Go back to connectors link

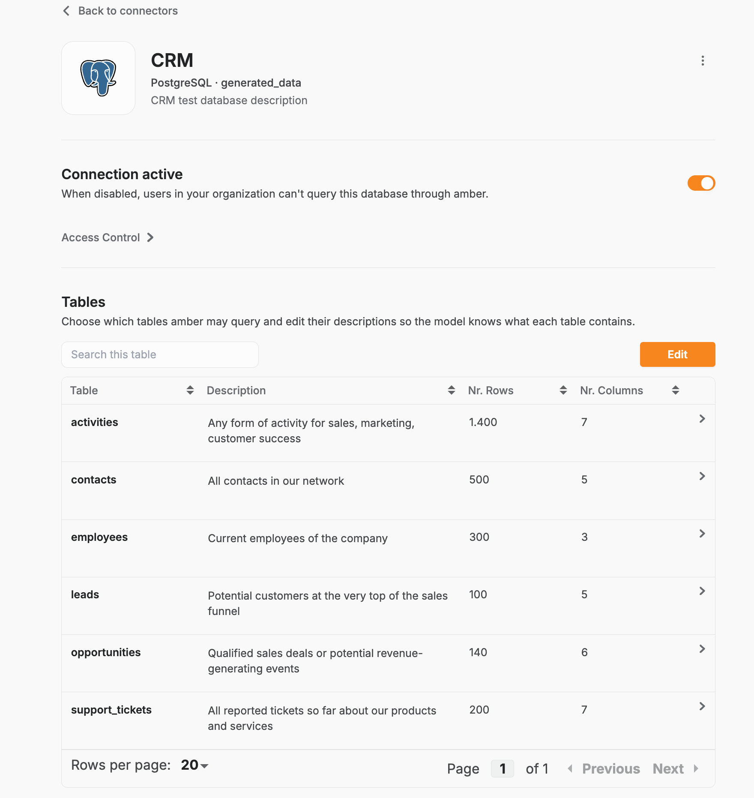[128, 11]
